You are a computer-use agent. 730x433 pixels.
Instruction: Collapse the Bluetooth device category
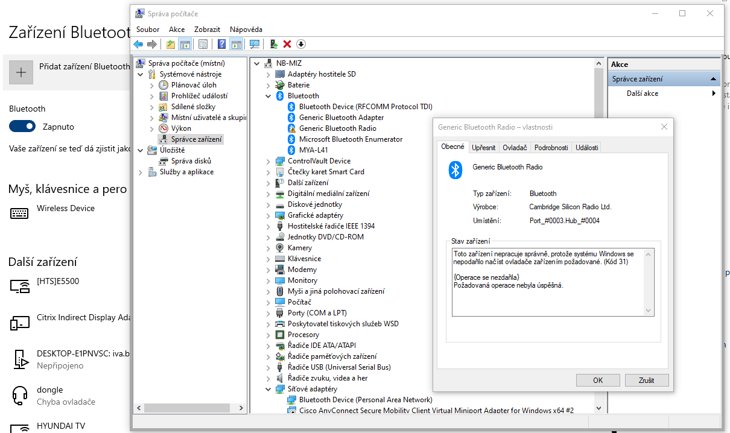268,96
